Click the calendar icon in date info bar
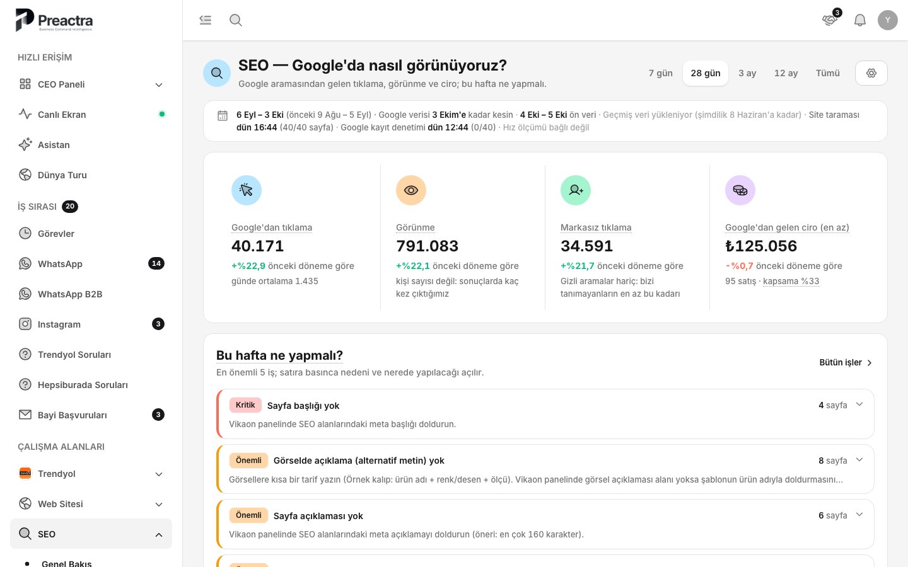 [223, 115]
